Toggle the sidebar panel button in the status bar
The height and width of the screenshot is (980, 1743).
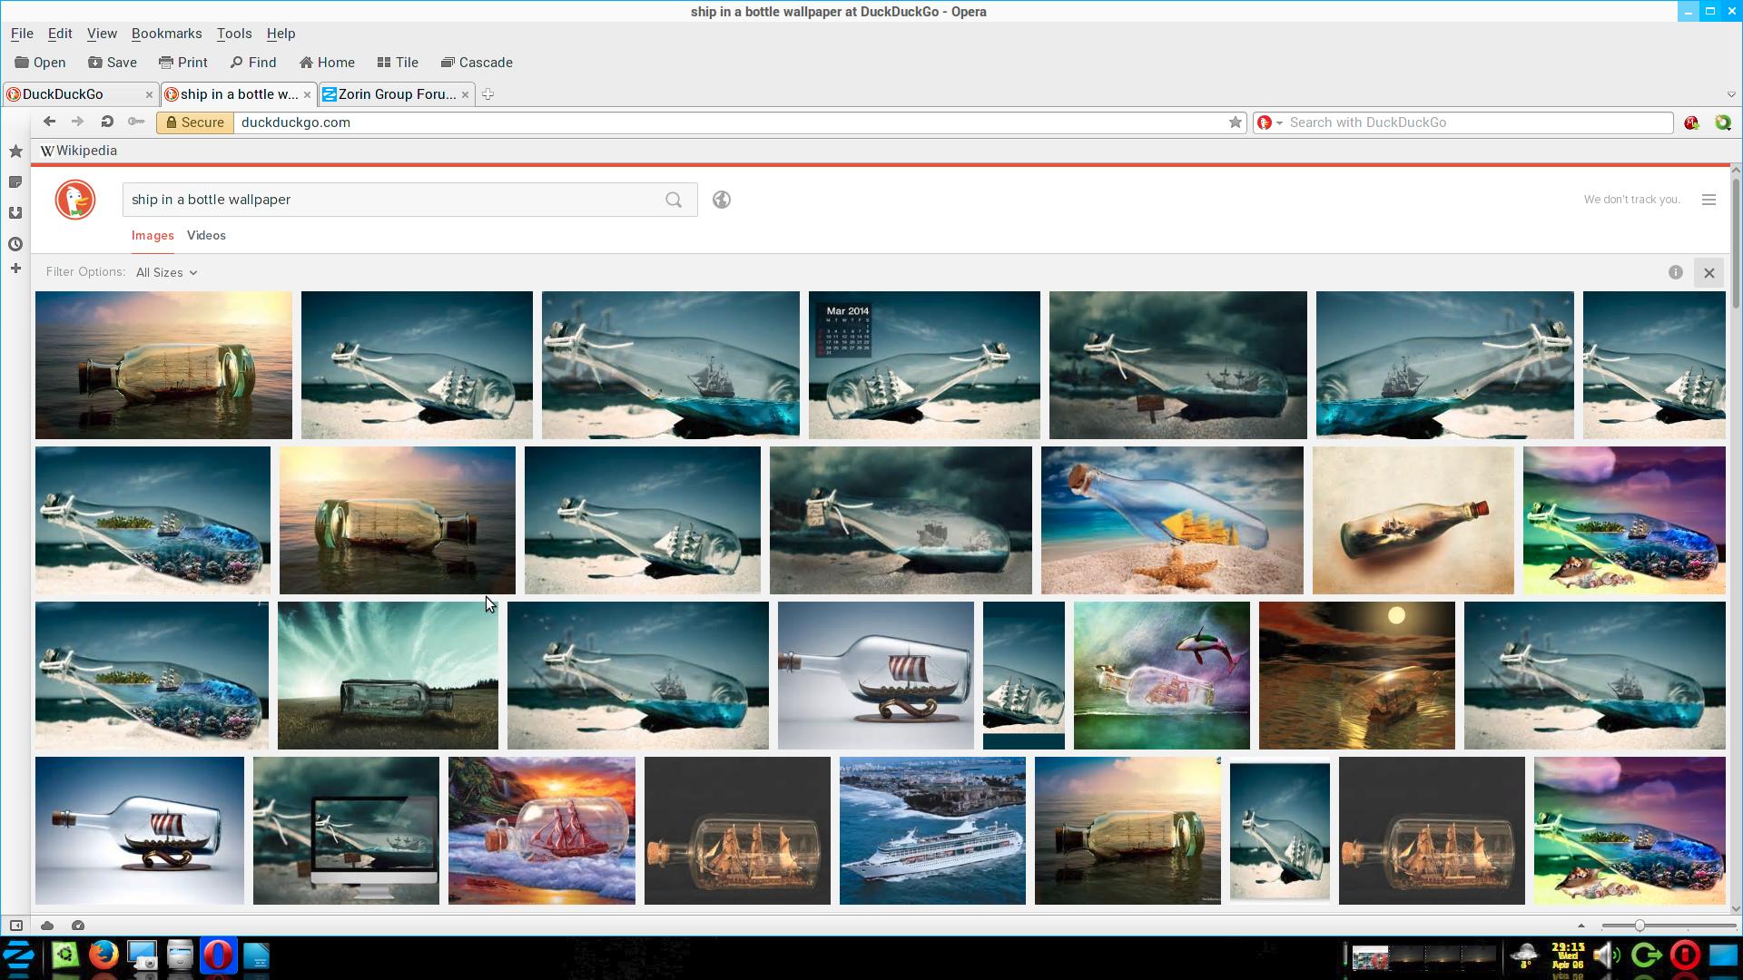15,926
